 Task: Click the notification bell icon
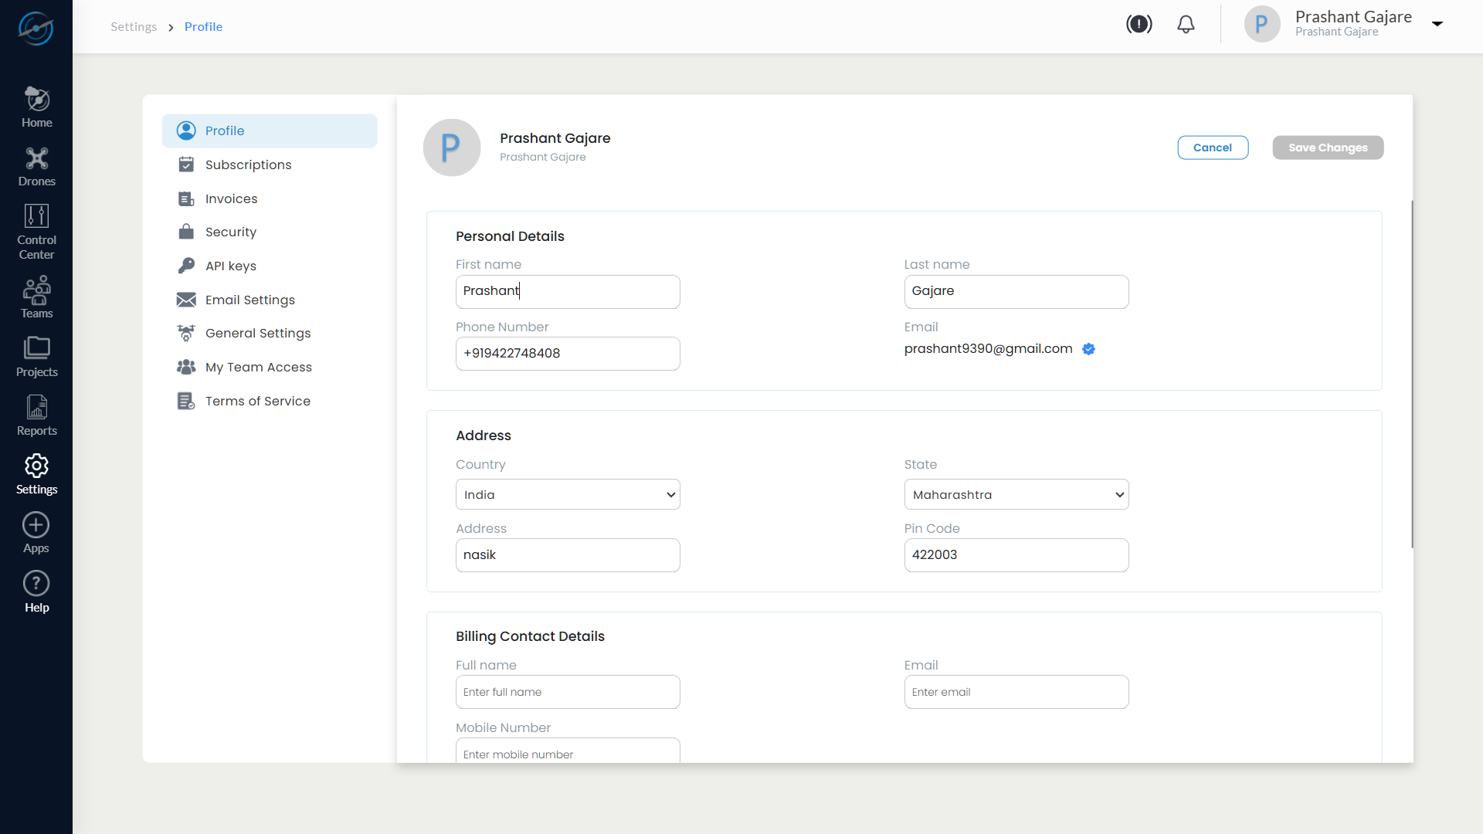pyautogui.click(x=1186, y=25)
